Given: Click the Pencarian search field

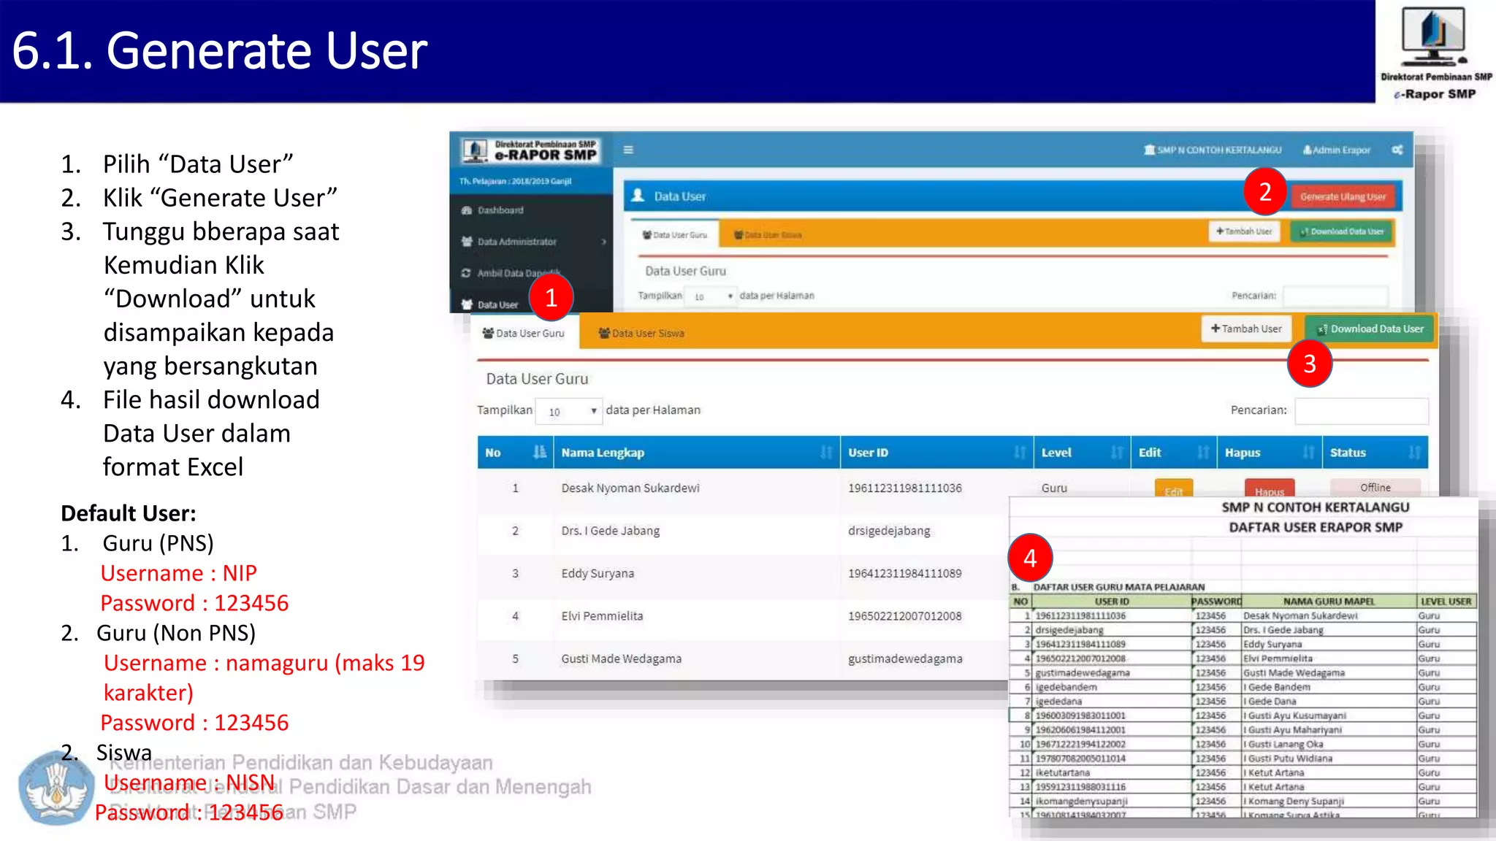Looking at the screenshot, I should click(x=1361, y=410).
